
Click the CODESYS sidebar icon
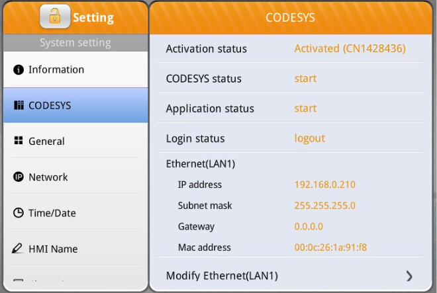click(19, 105)
